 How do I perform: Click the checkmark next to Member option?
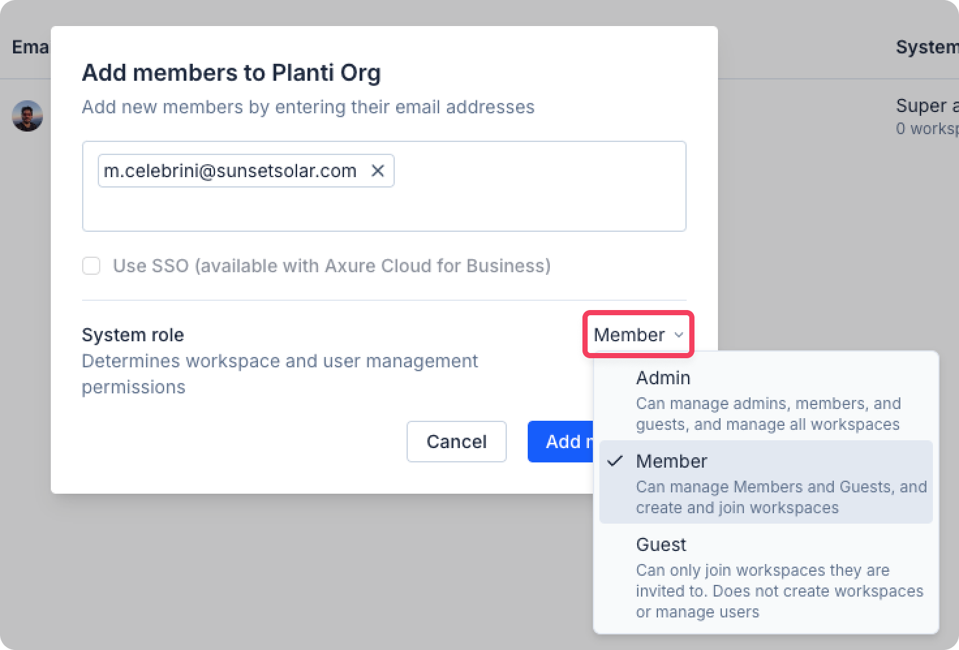(614, 461)
